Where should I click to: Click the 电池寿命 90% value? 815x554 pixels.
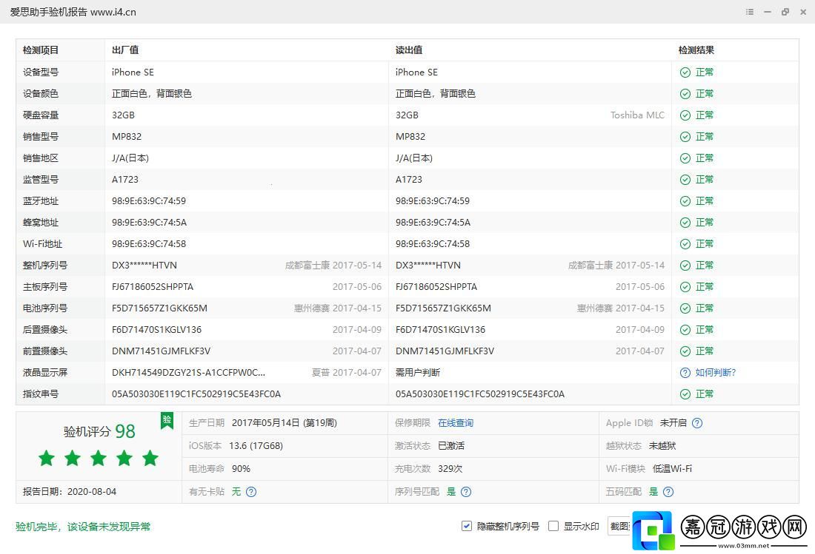coord(241,468)
